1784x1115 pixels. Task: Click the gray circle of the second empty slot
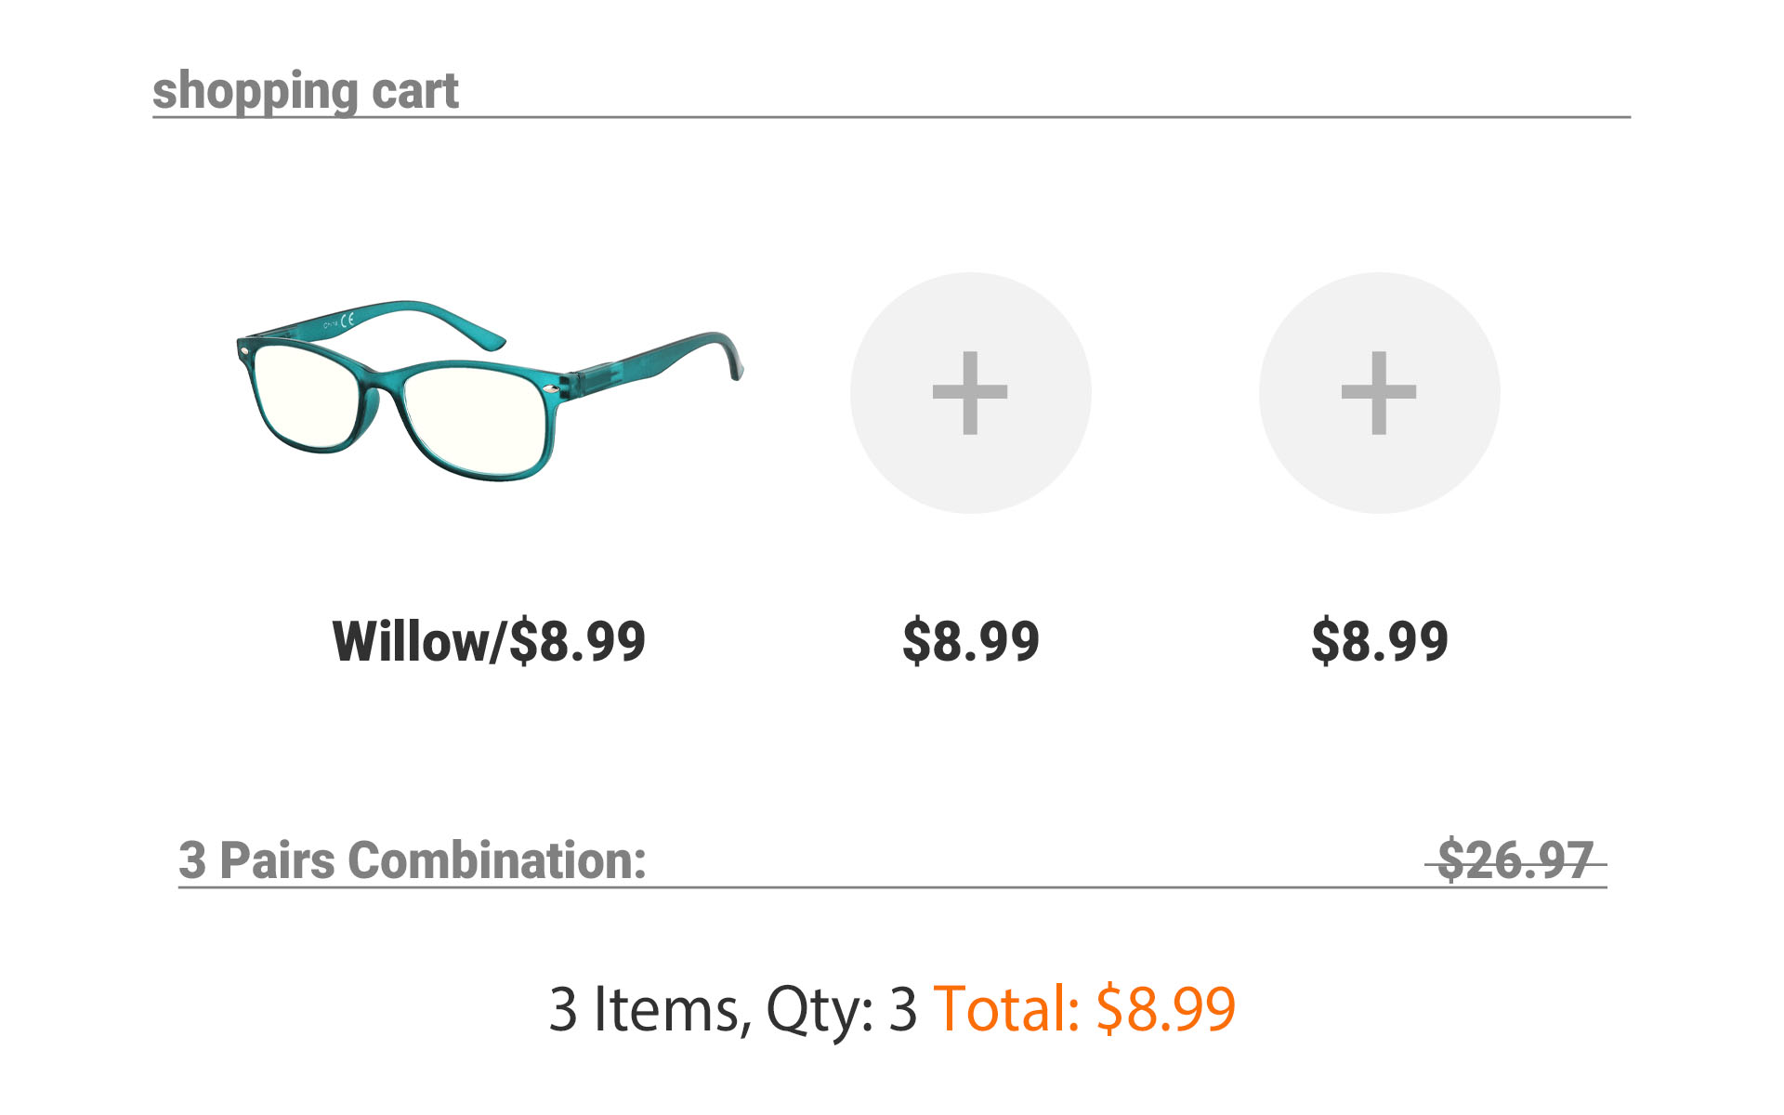892,465
